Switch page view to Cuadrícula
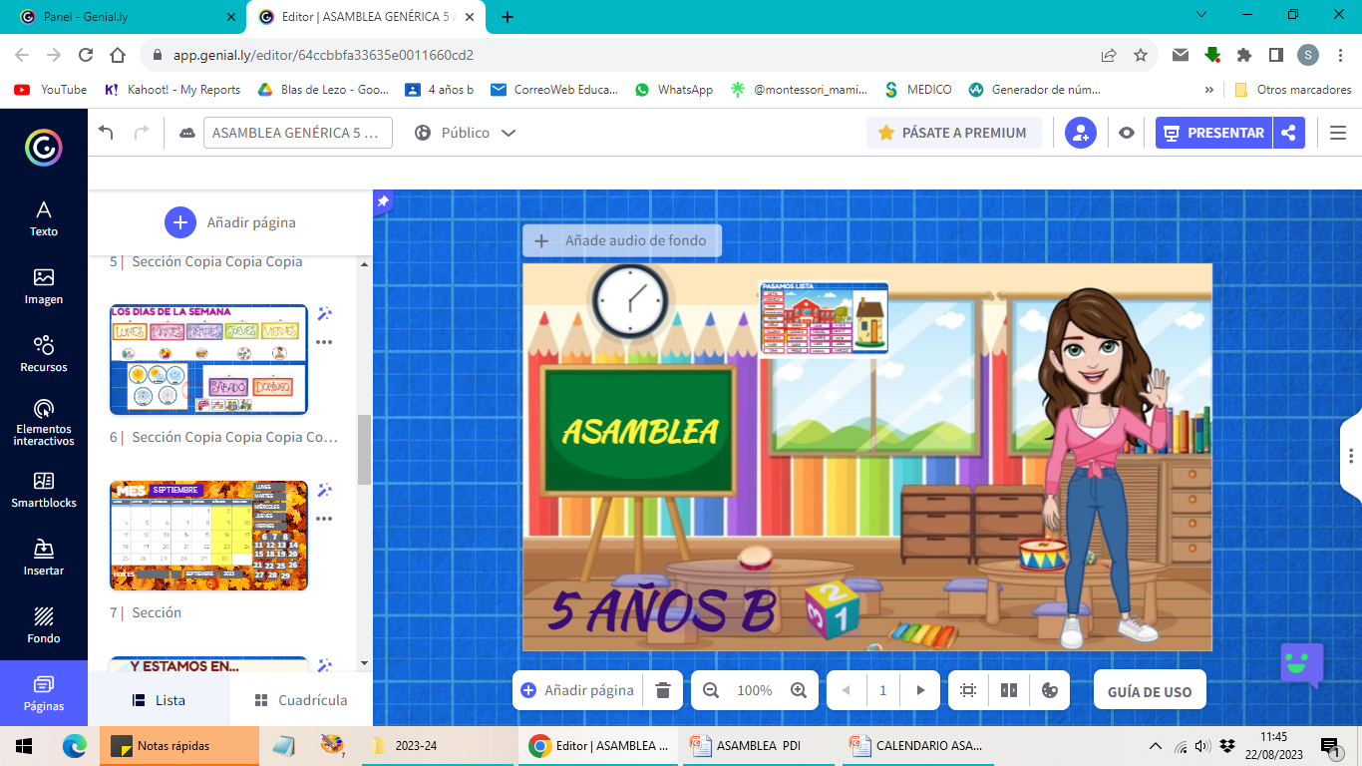The height and width of the screenshot is (766, 1362). tap(301, 700)
